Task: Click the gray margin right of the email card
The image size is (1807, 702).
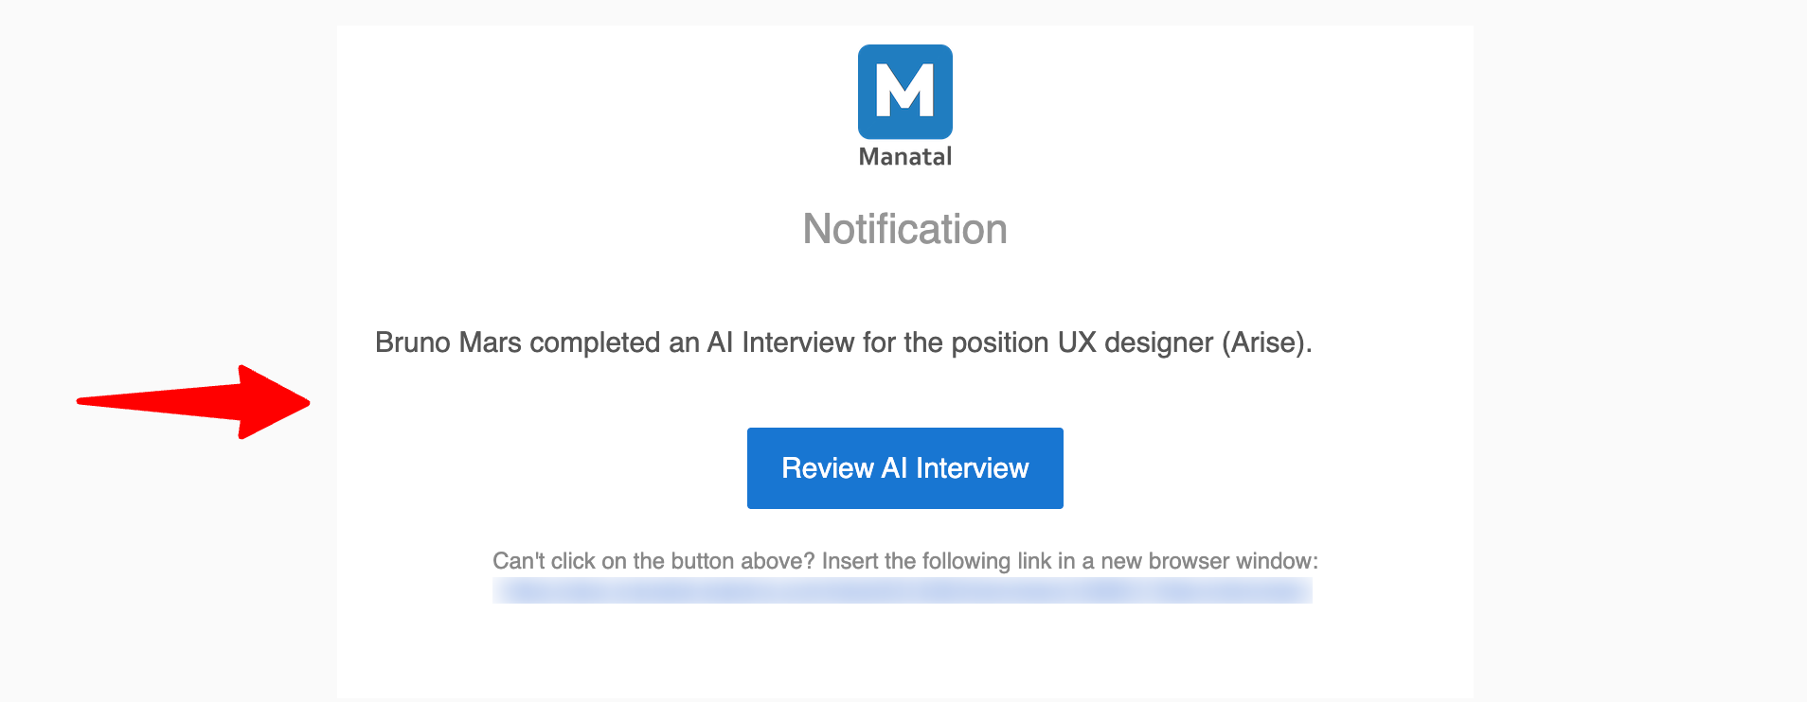Action: coord(1638,351)
